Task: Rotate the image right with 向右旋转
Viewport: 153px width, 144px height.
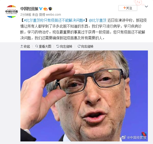Action: tap(85, 46)
